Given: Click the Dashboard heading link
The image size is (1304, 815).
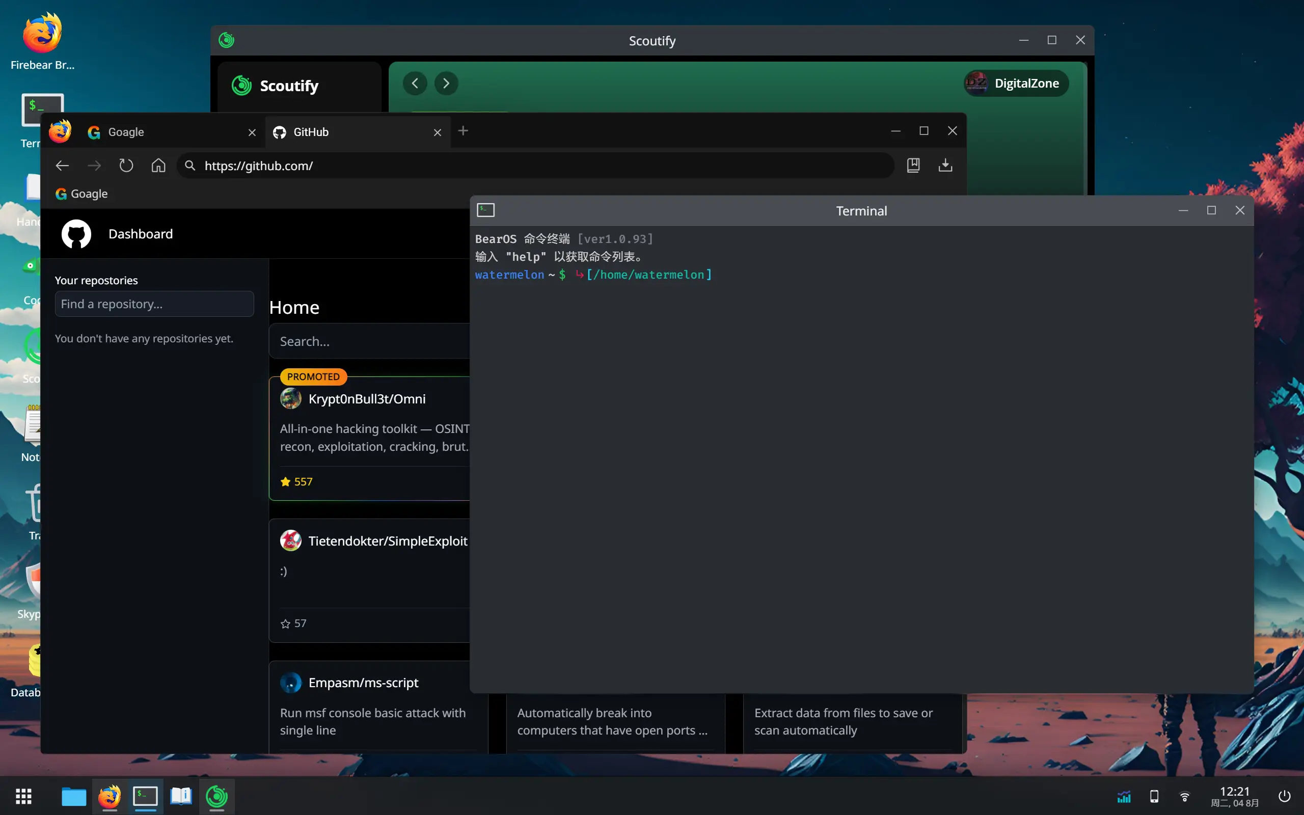Looking at the screenshot, I should [141, 234].
